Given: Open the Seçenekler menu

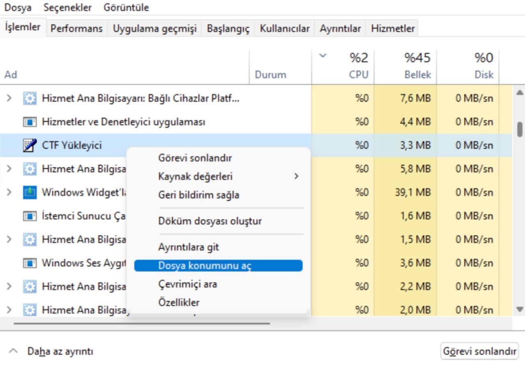Looking at the screenshot, I should click(67, 7).
